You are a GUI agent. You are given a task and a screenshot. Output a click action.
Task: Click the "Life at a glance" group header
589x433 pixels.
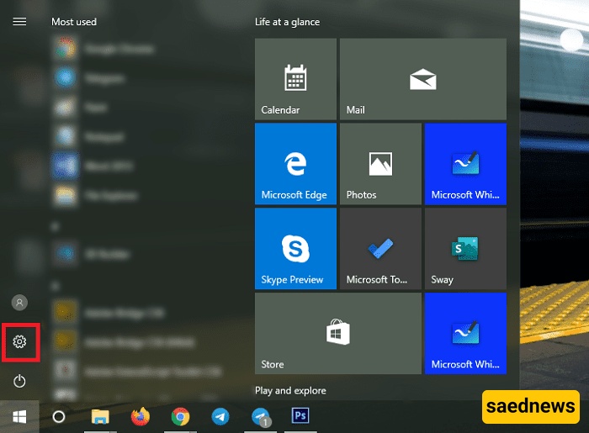click(288, 22)
